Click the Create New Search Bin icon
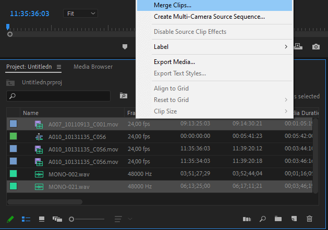The height and width of the screenshot is (230, 328). tap(124, 96)
